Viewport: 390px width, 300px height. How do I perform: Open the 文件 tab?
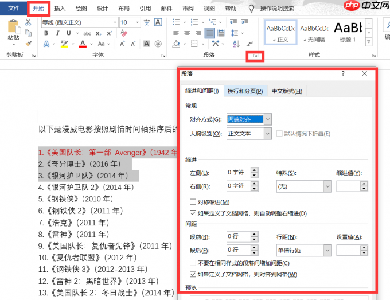tap(14, 8)
